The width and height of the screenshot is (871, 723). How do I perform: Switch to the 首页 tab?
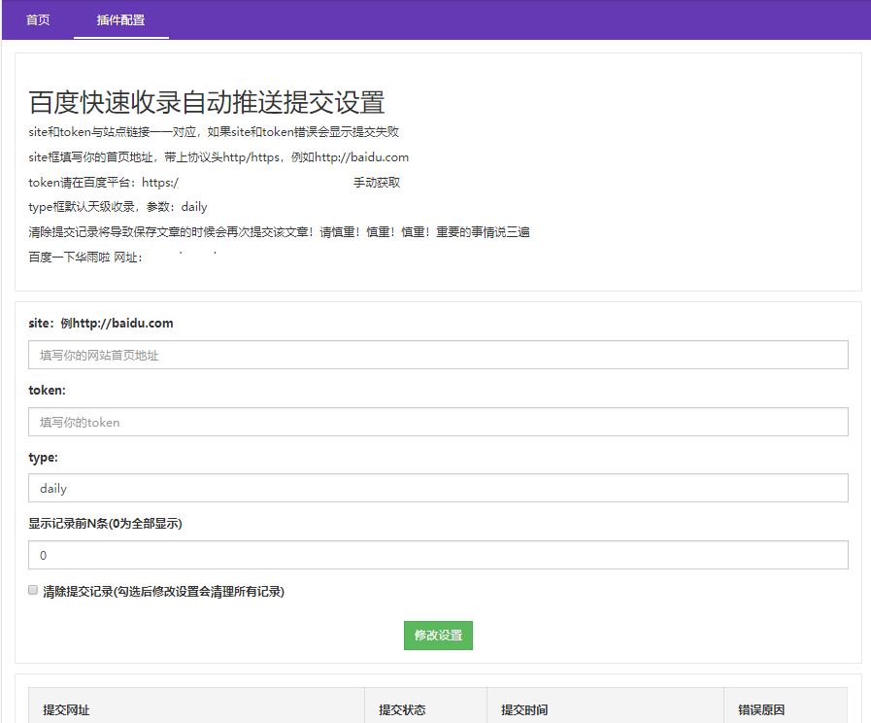point(37,19)
